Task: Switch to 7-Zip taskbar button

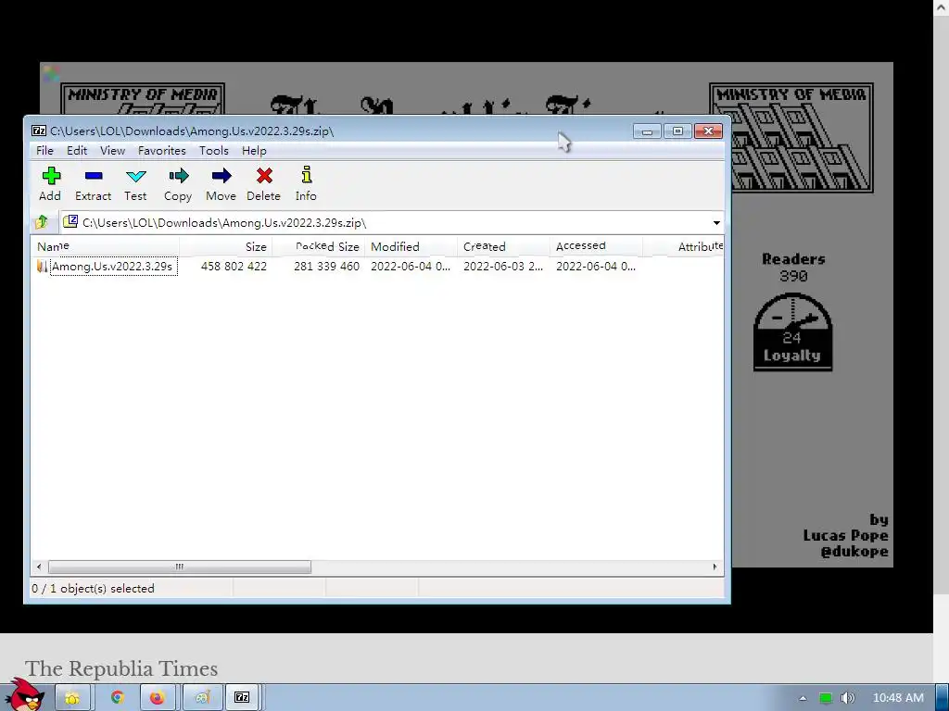Action: [x=242, y=698]
